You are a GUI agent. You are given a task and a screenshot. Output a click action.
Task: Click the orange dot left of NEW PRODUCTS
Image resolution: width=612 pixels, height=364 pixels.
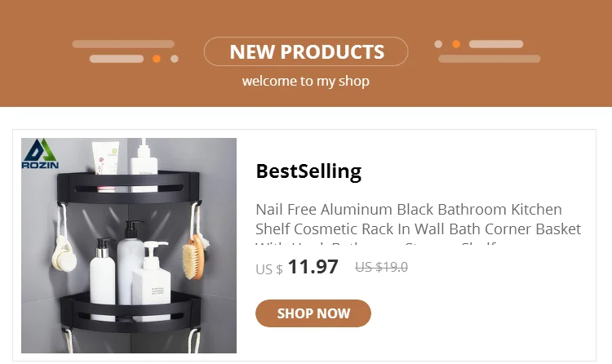pos(157,59)
